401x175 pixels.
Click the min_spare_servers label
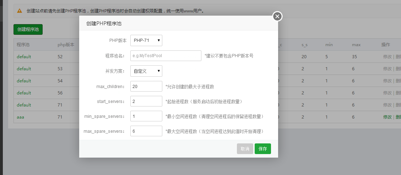(104, 116)
